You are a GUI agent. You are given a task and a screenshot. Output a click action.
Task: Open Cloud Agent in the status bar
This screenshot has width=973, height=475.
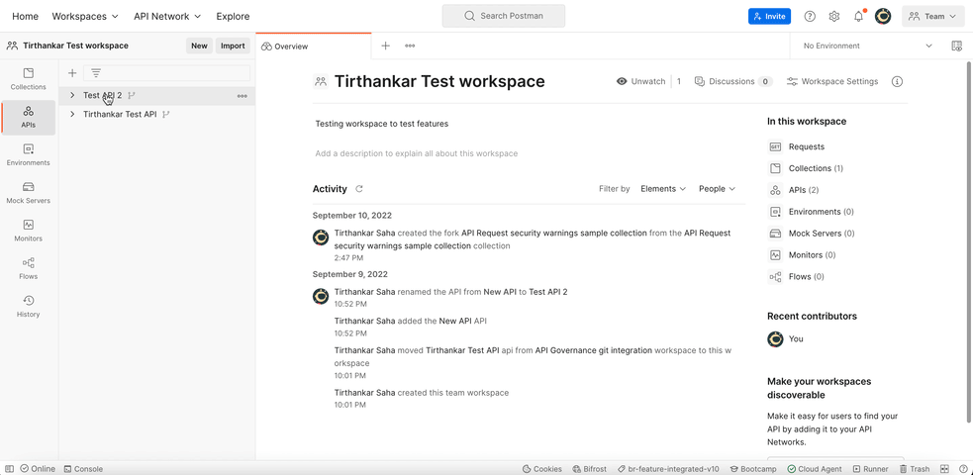click(815, 469)
